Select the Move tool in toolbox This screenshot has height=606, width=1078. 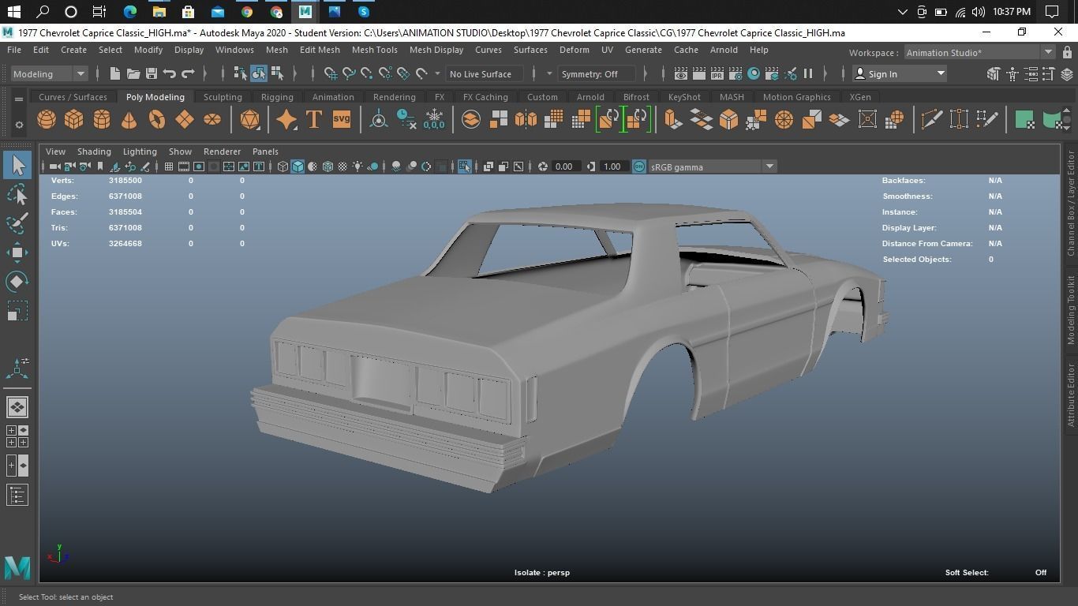point(17,252)
